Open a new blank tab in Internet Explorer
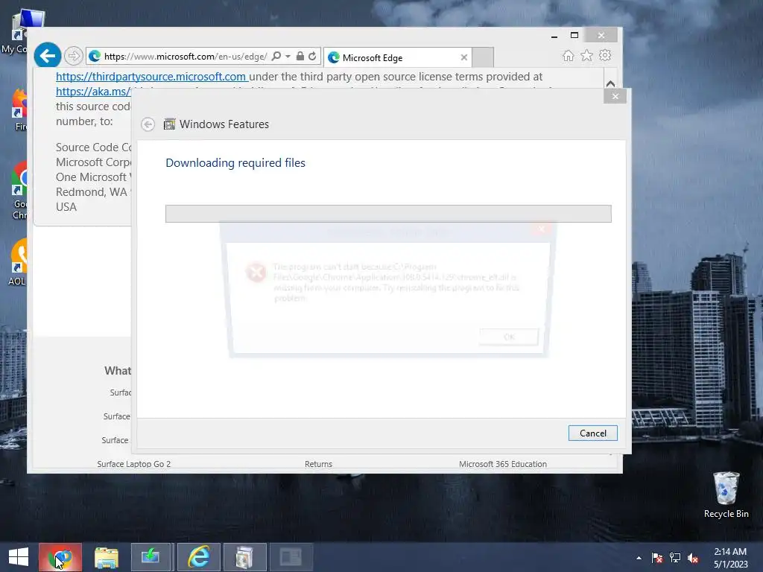Viewport: 763px width, 572px height. (483, 57)
